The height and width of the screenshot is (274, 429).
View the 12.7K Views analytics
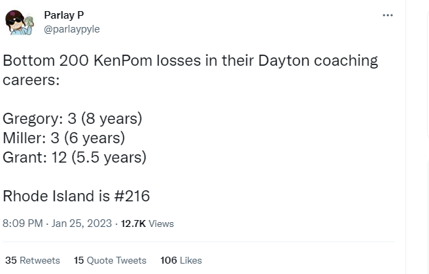147,223
